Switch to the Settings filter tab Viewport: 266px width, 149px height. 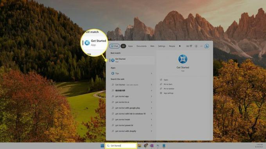162,46
